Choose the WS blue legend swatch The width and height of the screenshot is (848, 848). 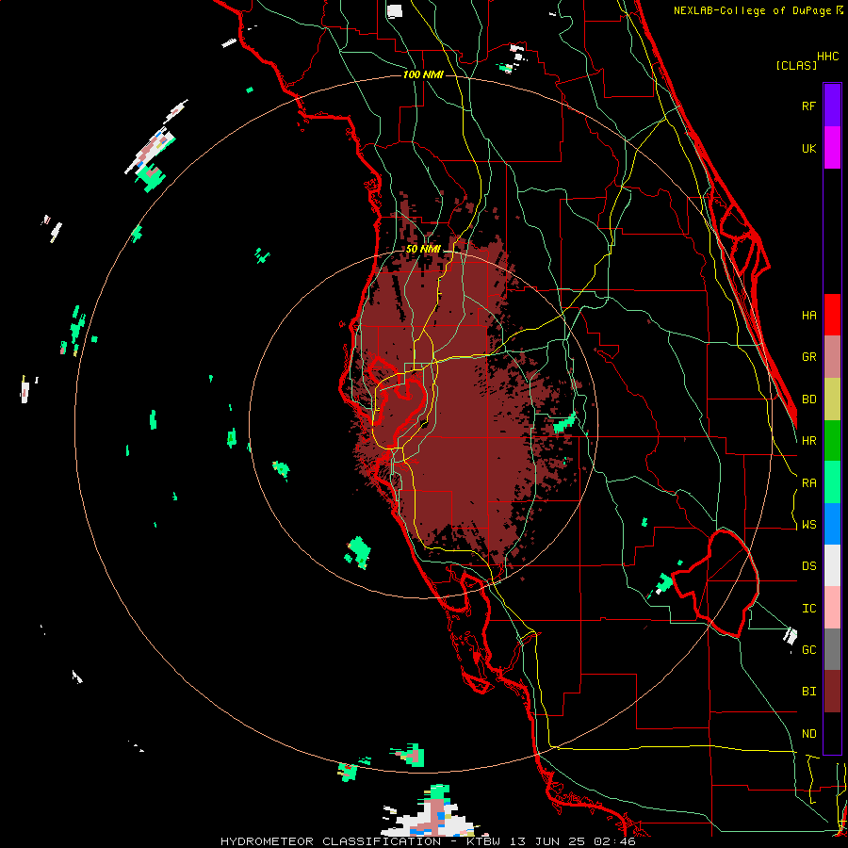[x=832, y=524]
